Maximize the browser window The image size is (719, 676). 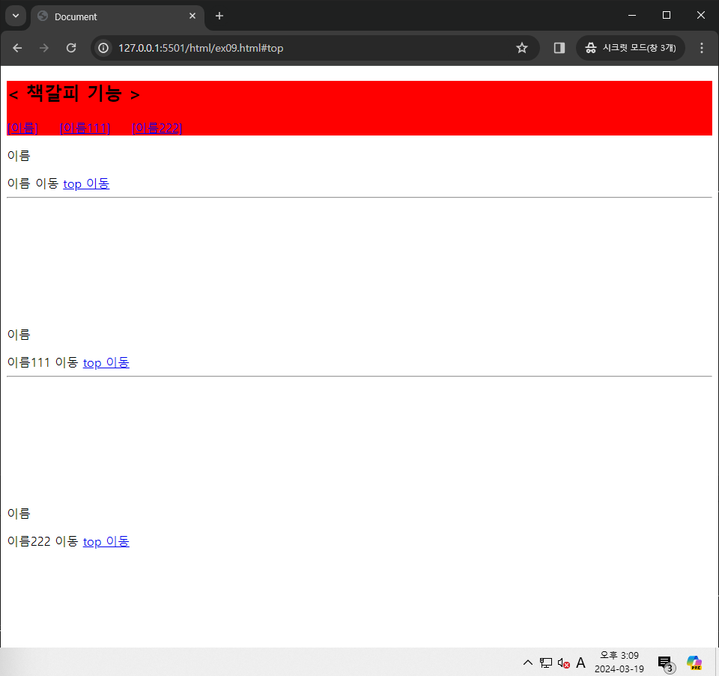(667, 15)
